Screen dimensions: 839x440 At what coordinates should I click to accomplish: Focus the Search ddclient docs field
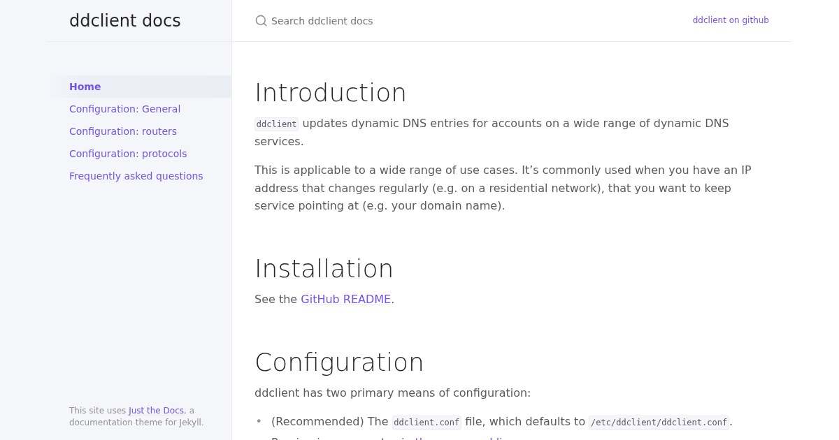point(461,21)
